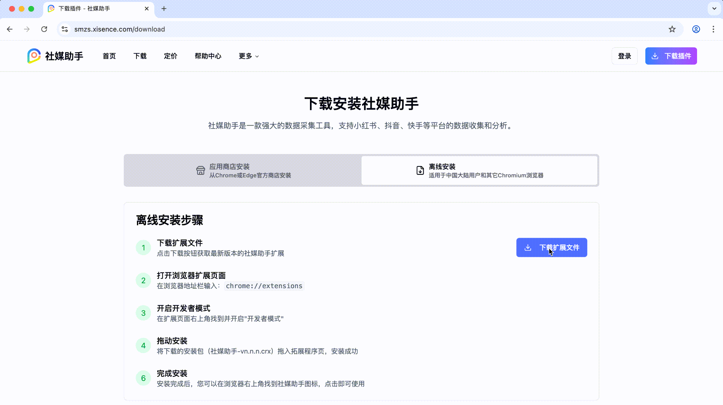The width and height of the screenshot is (723, 405).
Task: Open the 下载 nav link
Action: click(x=140, y=56)
